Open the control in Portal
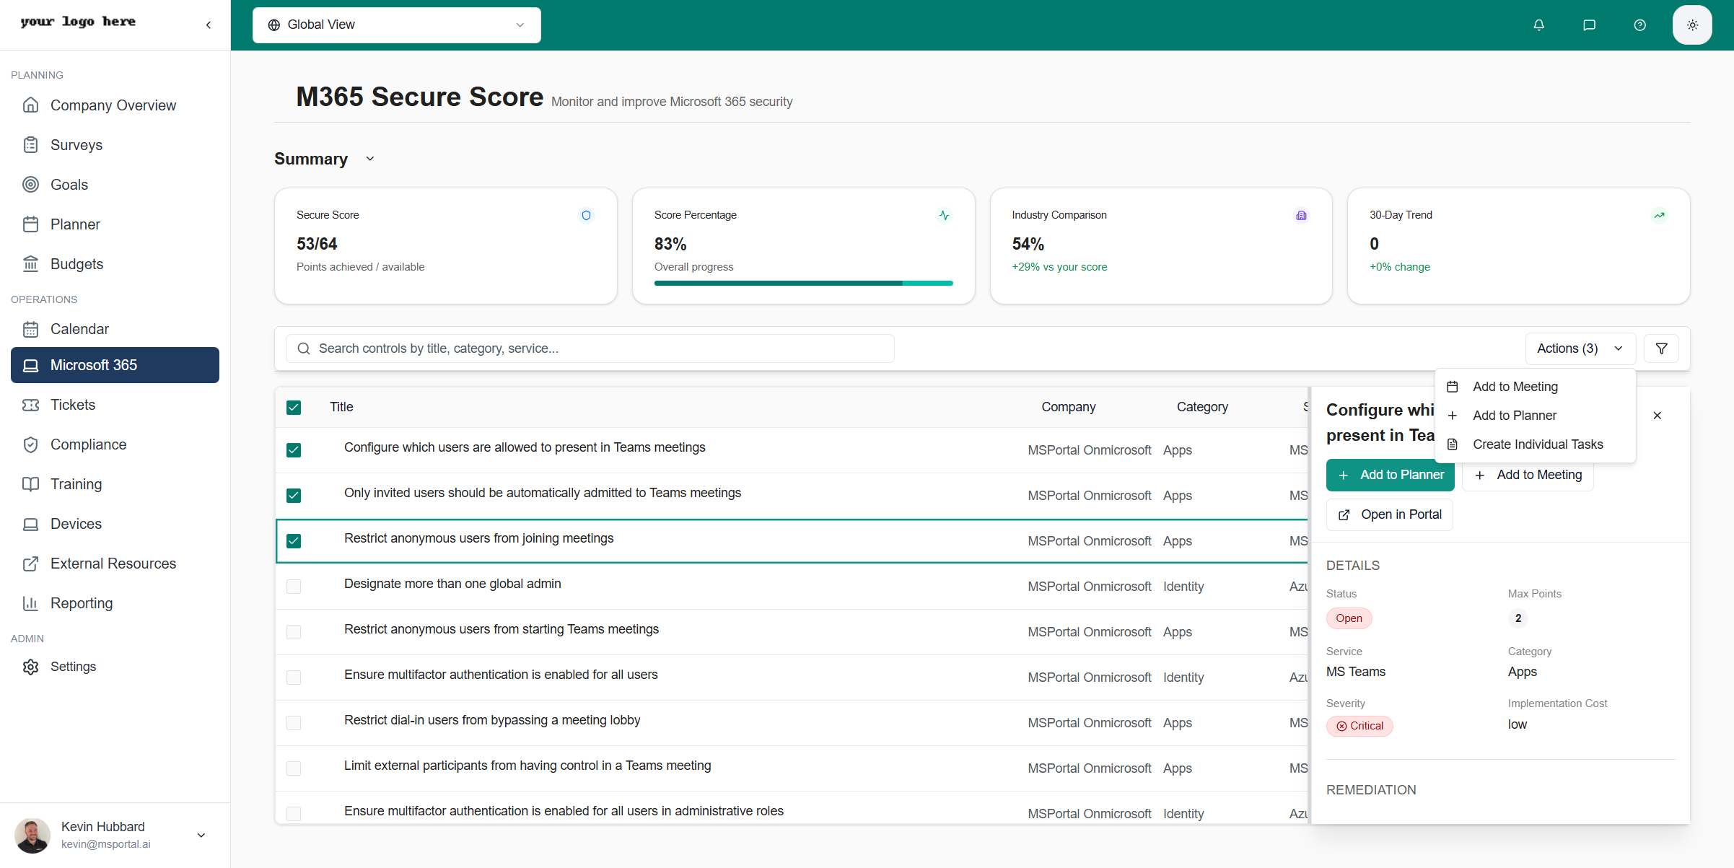The width and height of the screenshot is (1734, 868). point(1388,514)
